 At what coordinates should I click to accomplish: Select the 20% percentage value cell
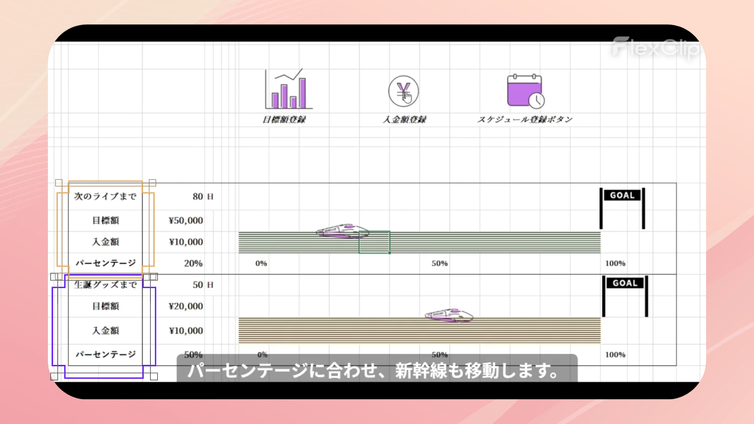[x=193, y=263]
